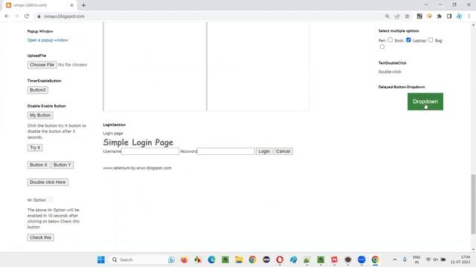
Task: Click Button3 under TimerEnableButton
Action: tap(38, 90)
